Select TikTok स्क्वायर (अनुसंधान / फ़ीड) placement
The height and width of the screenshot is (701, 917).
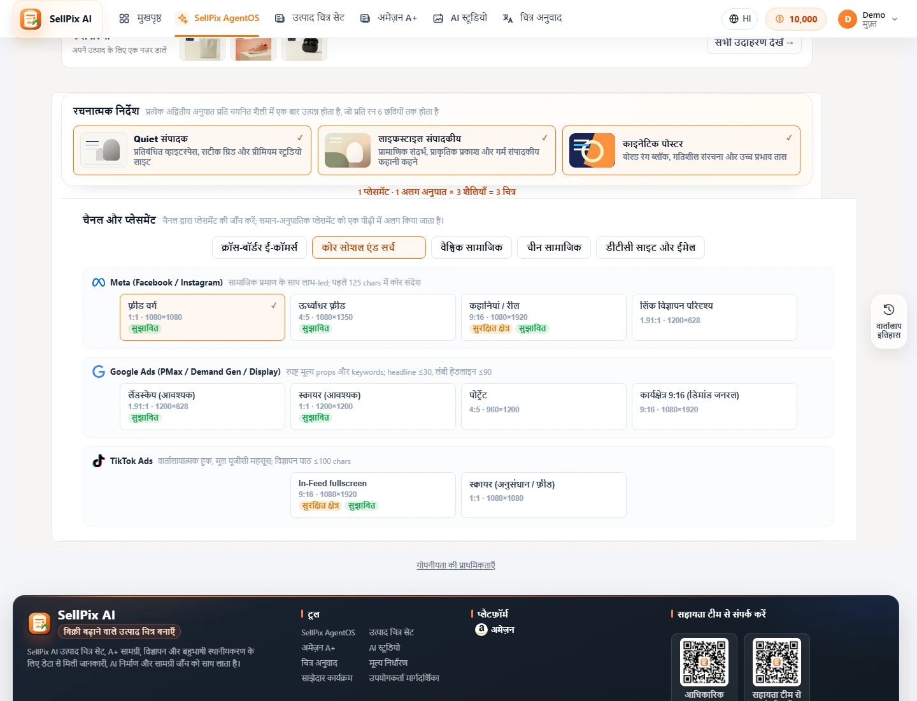pyautogui.click(x=544, y=495)
